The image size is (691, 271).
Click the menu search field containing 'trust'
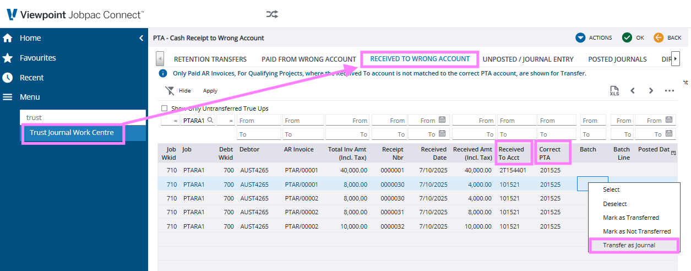click(83, 117)
